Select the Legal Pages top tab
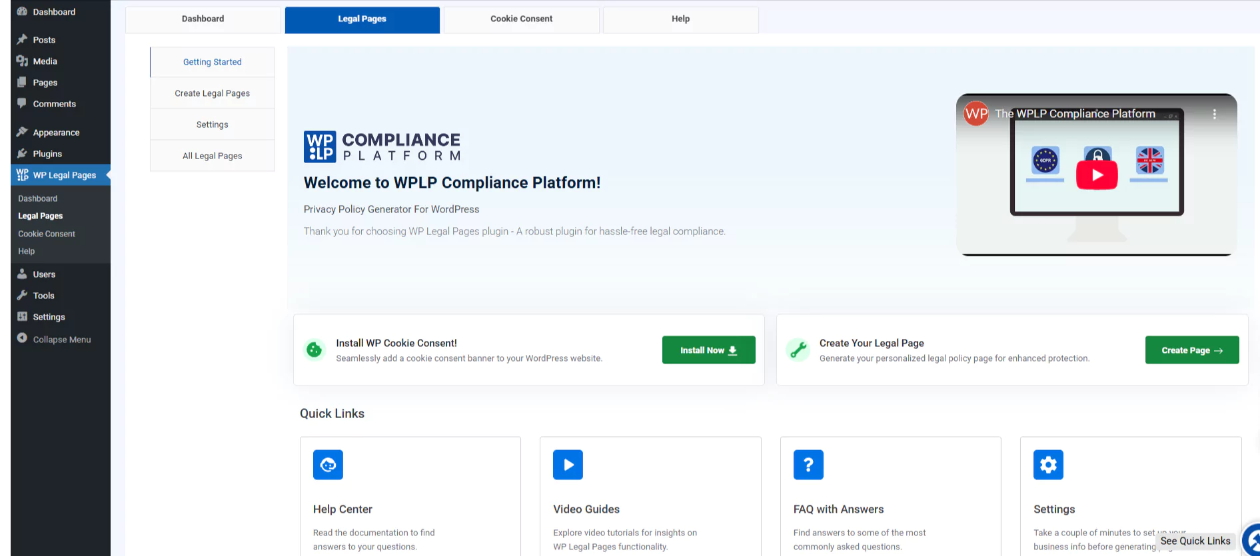 [x=362, y=19]
